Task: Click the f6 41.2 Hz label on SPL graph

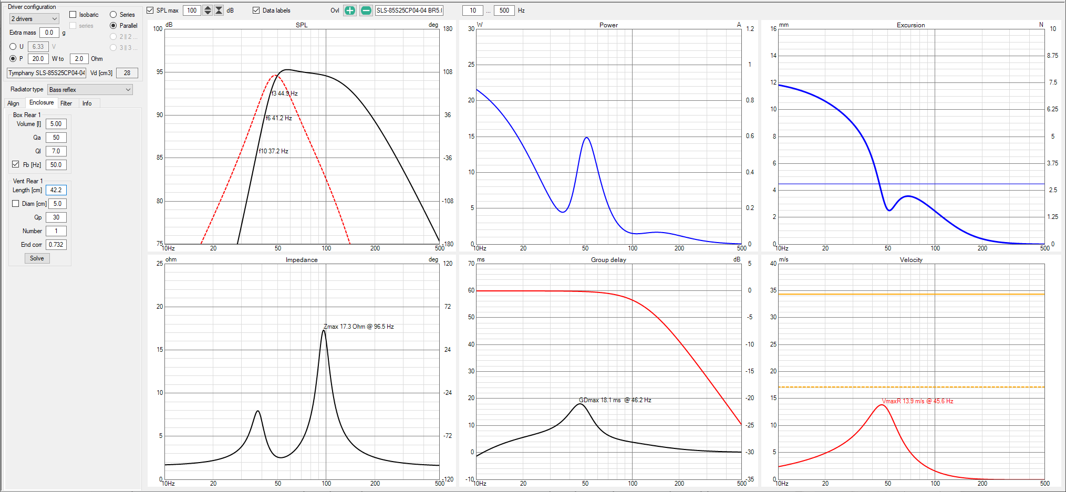Action: point(278,118)
